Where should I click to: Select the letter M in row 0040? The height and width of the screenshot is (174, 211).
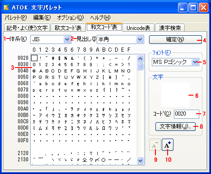pos(116,71)
